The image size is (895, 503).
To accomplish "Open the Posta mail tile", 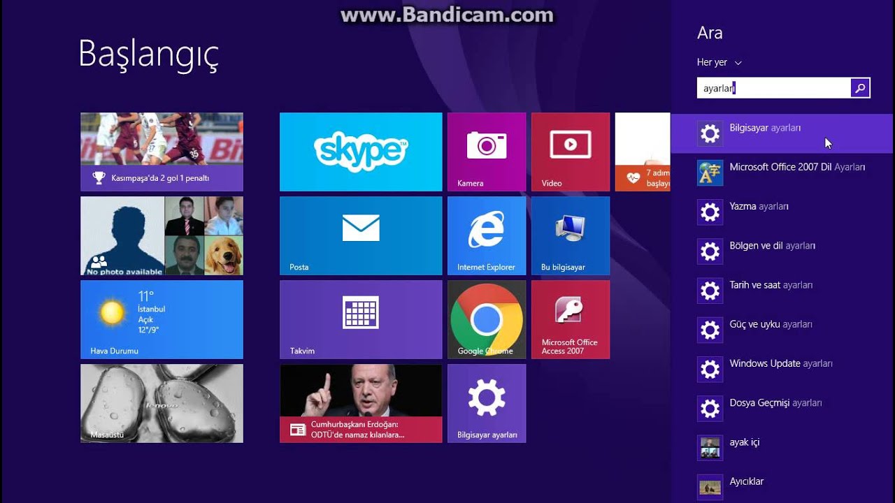I will (x=361, y=235).
